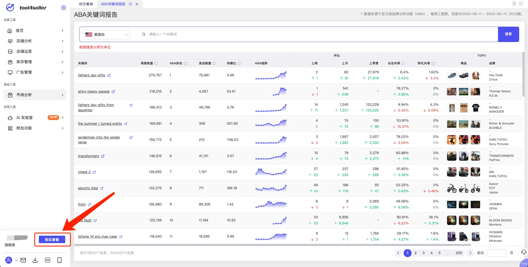The image size is (528, 267).
Task: Click the refresh icon on ABA关键词报告 tab
Action: click(130, 4)
